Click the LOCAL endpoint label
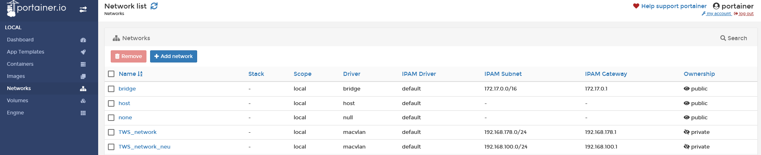 pyautogui.click(x=13, y=28)
